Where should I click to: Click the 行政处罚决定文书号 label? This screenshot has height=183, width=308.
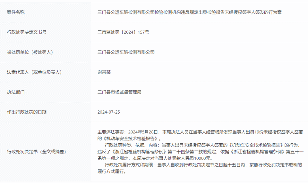point(27,32)
